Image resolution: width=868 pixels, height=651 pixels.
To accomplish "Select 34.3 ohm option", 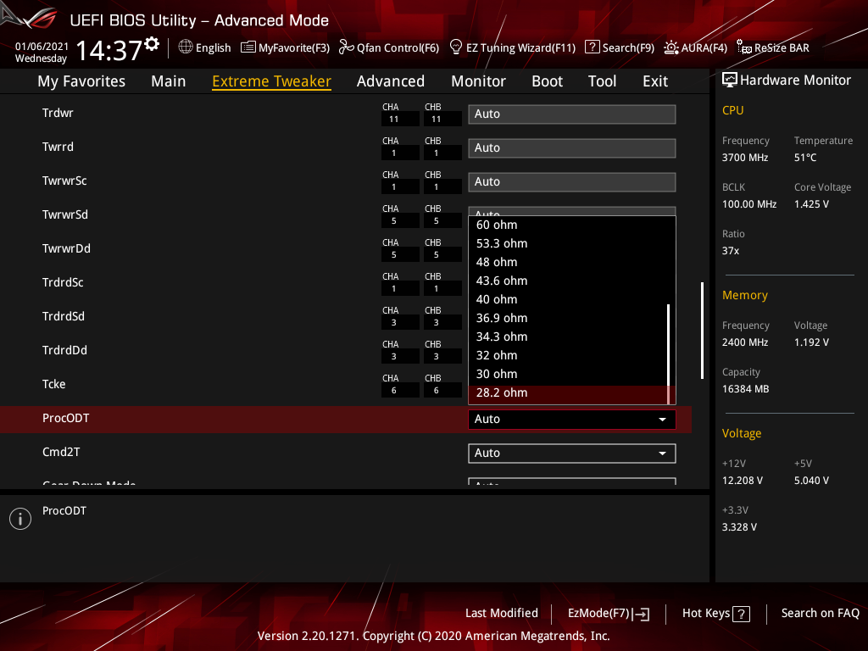I will pyautogui.click(x=568, y=337).
